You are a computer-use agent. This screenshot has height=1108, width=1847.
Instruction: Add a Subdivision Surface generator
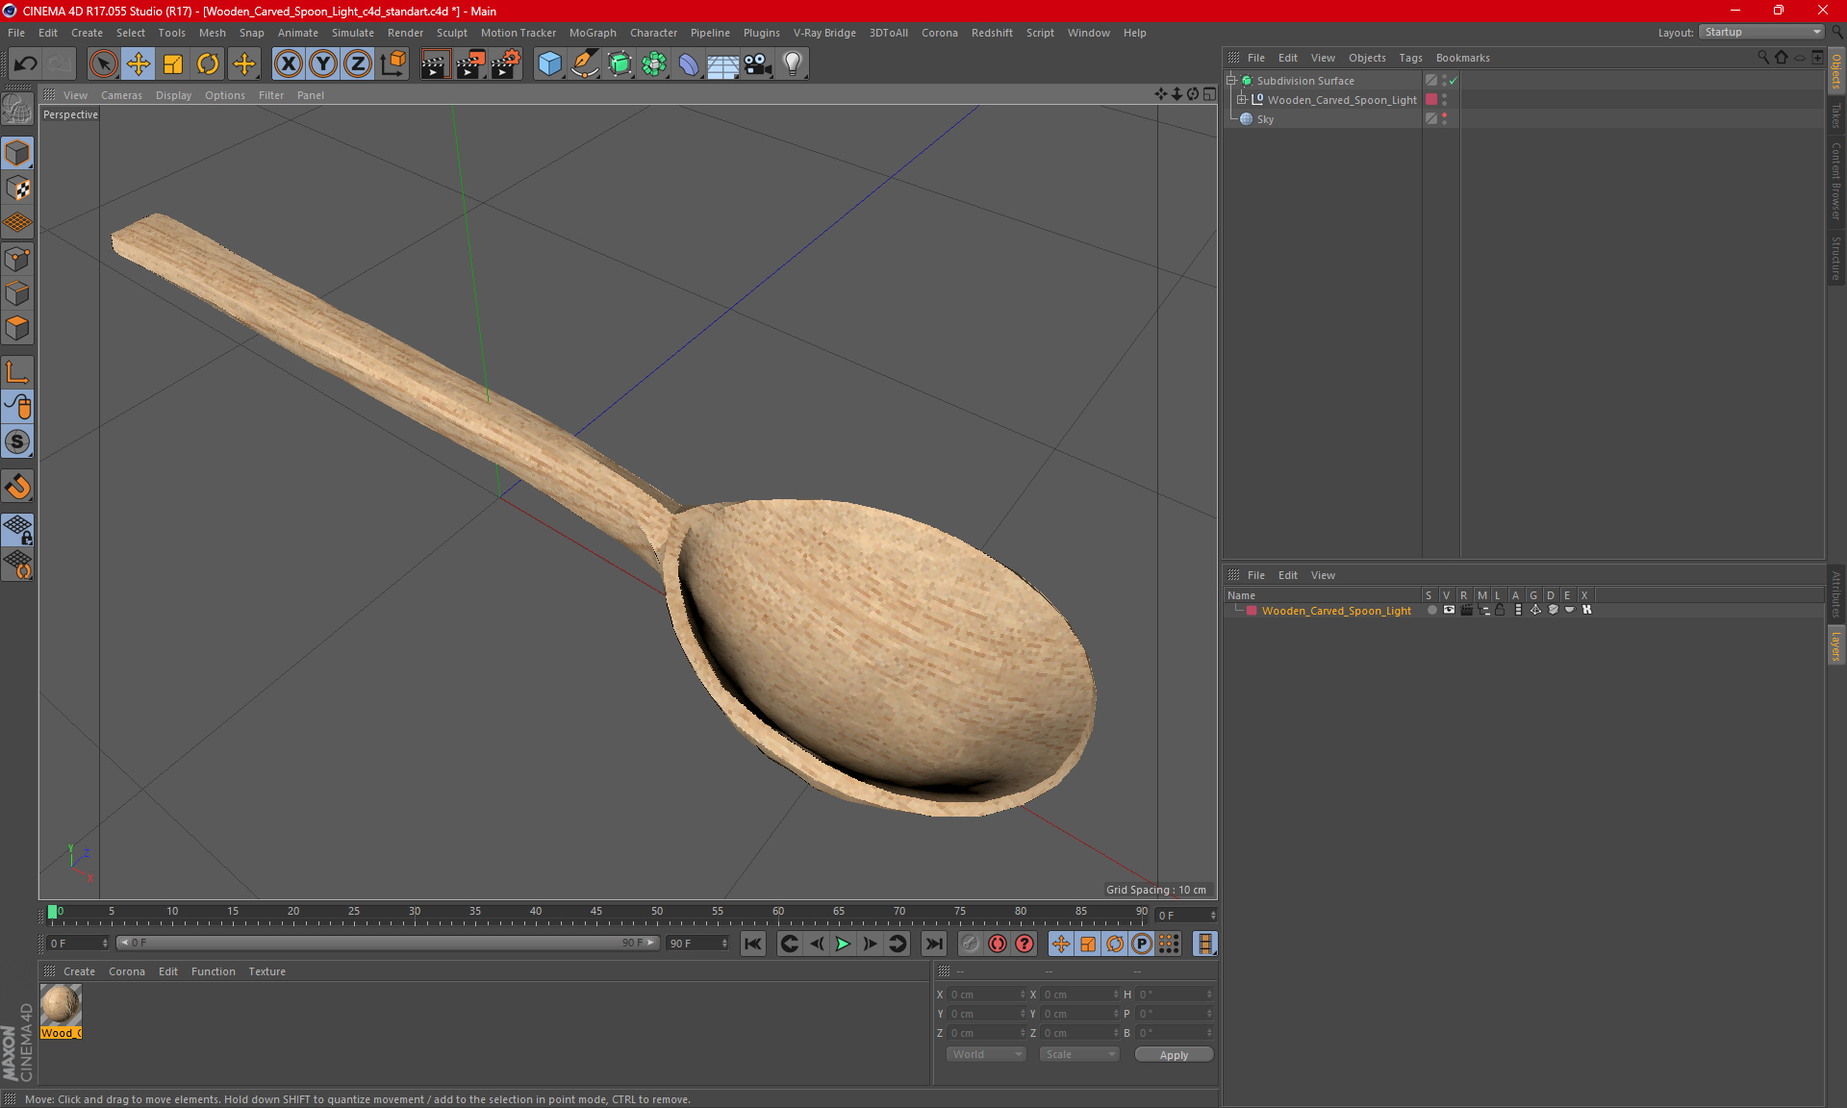[620, 64]
